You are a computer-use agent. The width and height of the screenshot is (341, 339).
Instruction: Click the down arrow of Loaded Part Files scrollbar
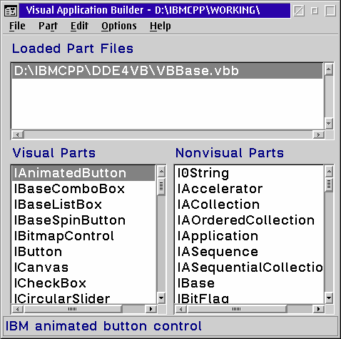(x=329, y=123)
